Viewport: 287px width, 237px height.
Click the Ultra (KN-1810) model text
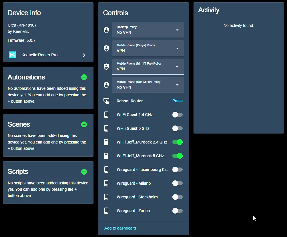click(x=22, y=25)
